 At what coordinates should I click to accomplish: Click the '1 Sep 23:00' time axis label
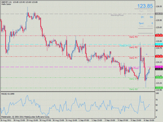[x=97, y=120]
